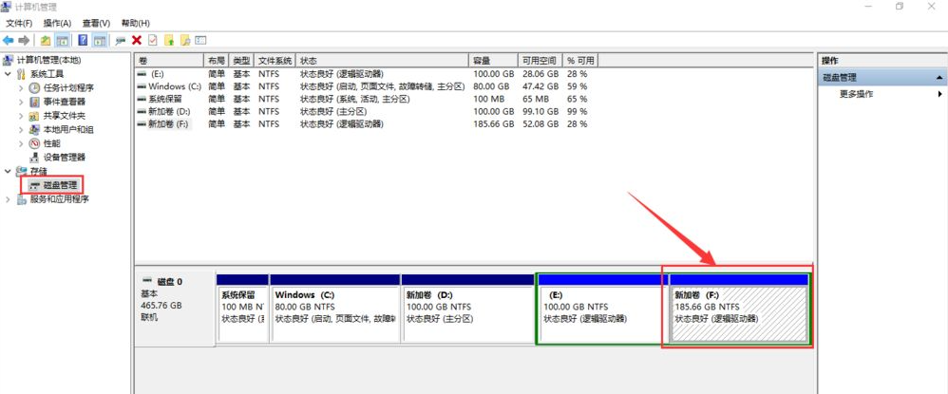This screenshot has width=948, height=394.
Task: Sort by the 卷 column header
Action: (x=170, y=61)
